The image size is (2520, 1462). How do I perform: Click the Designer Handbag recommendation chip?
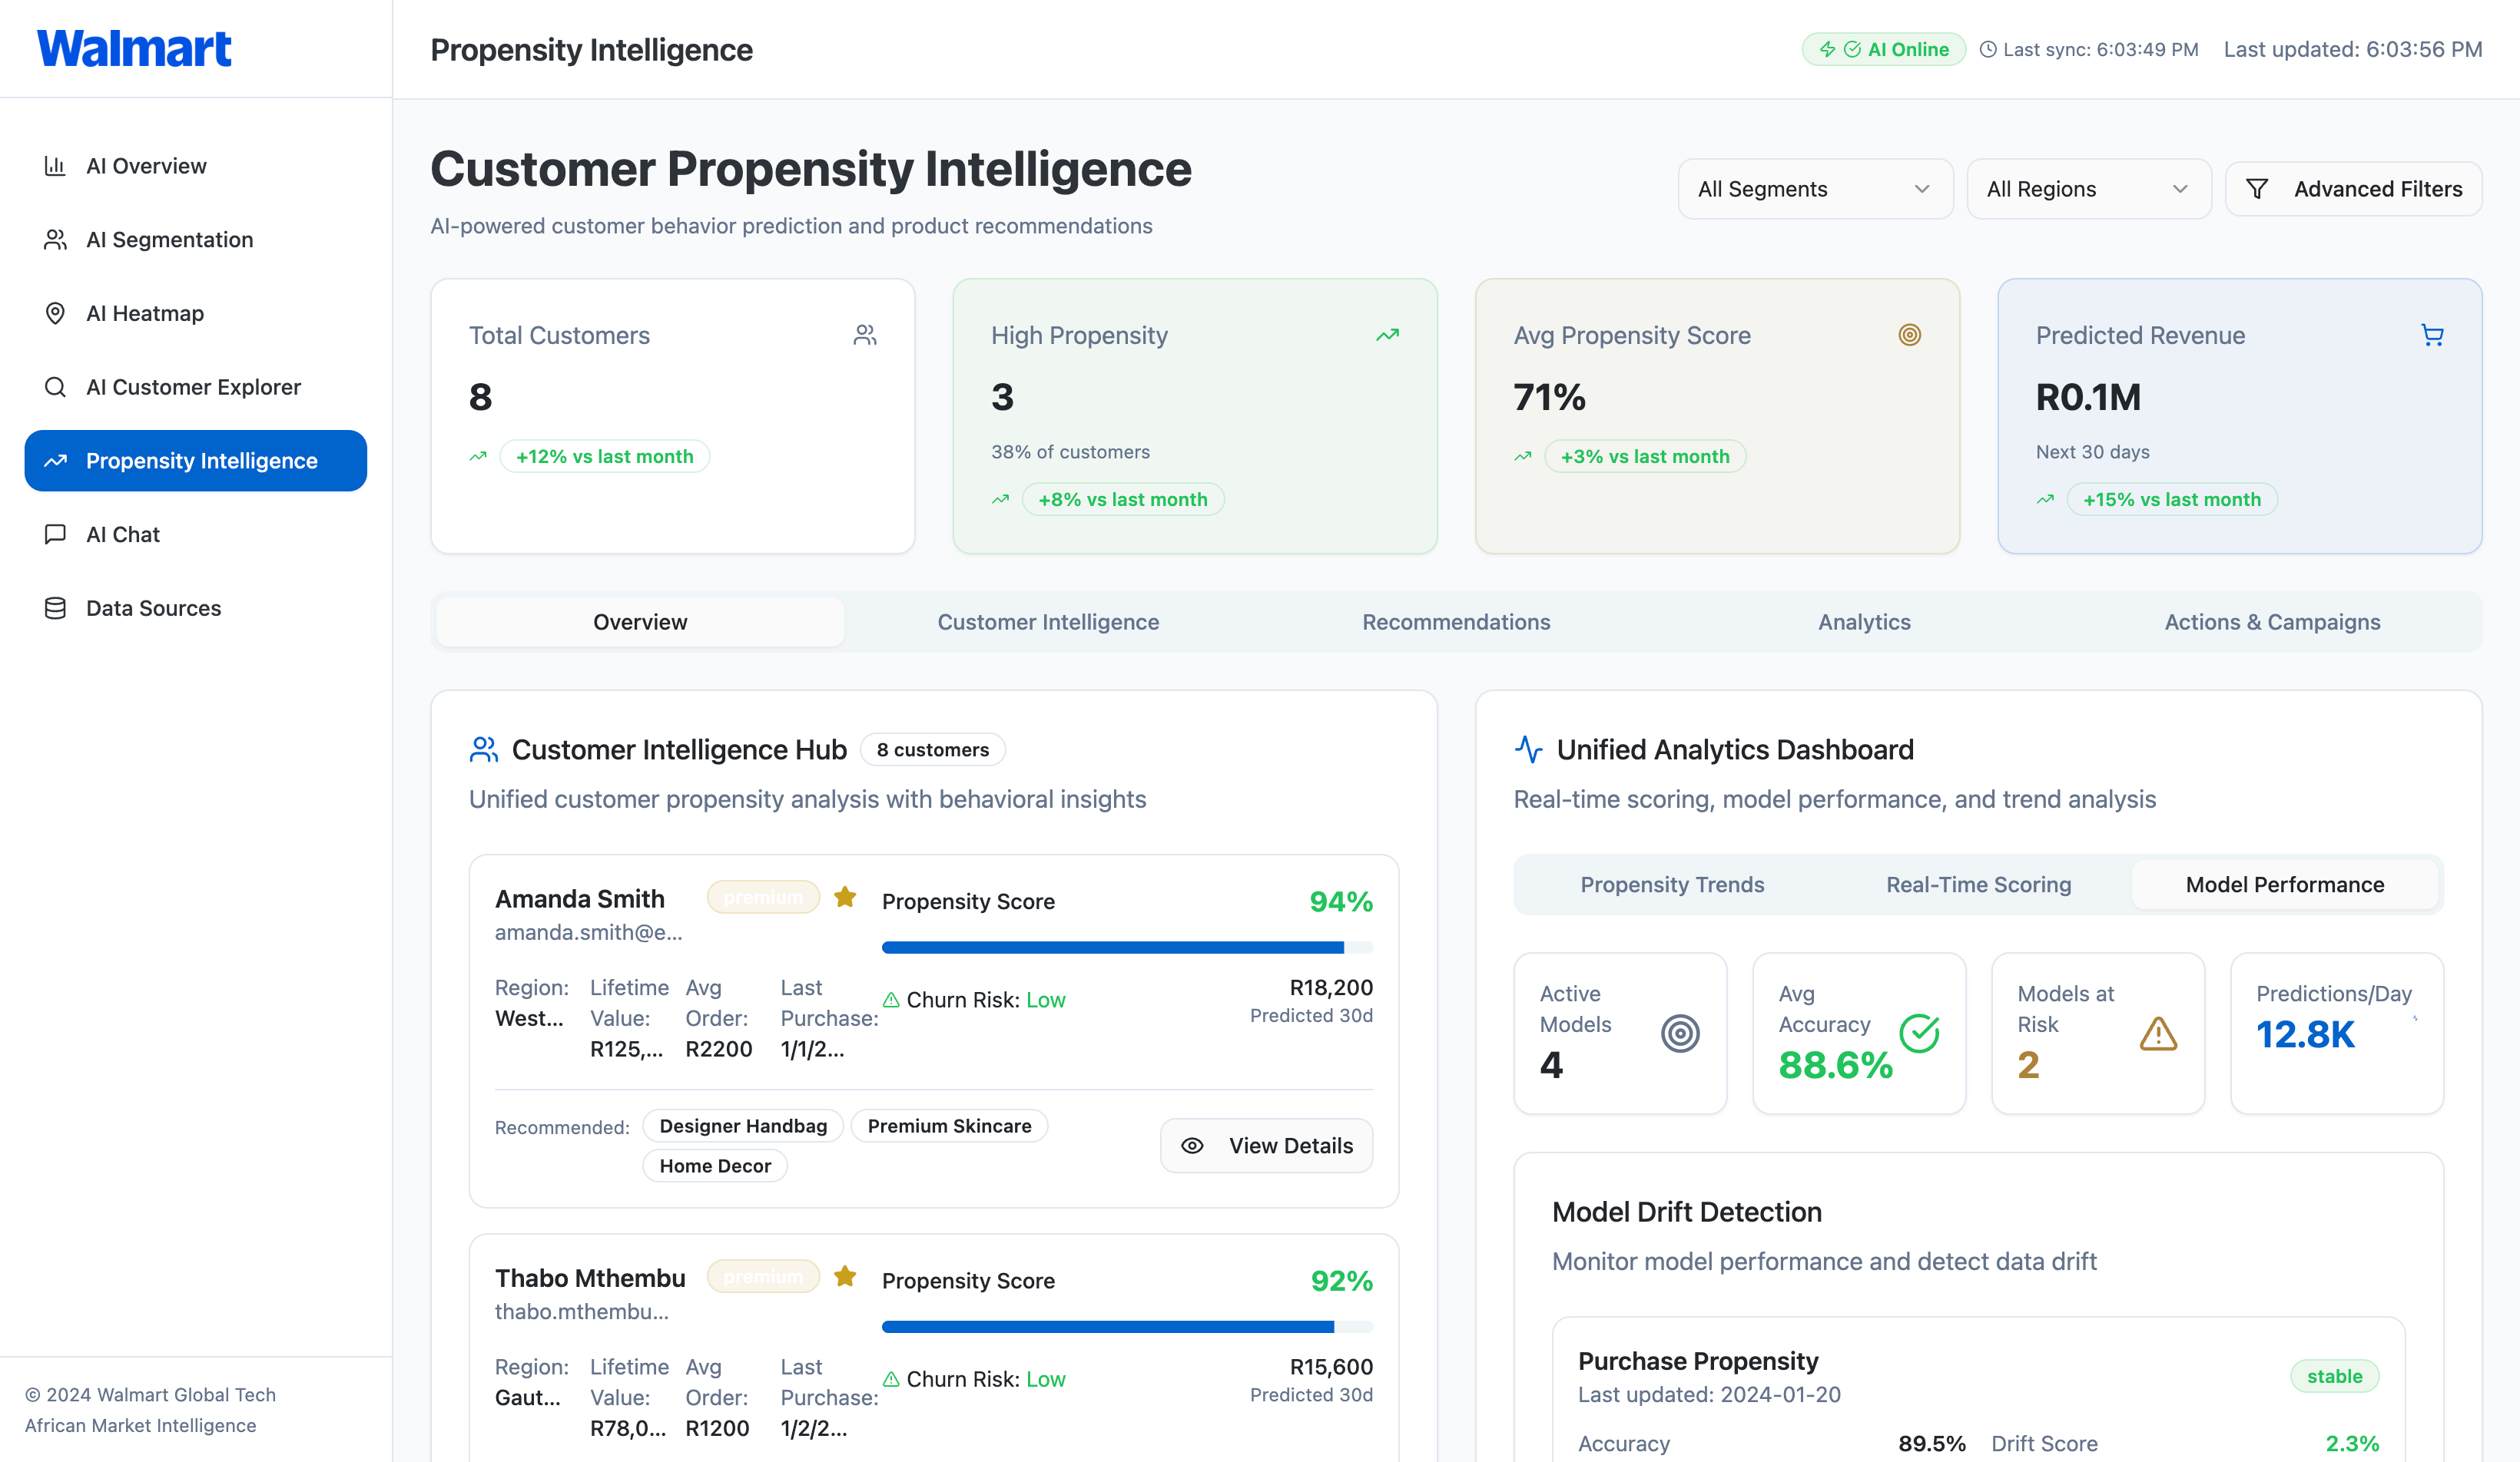click(x=743, y=1126)
